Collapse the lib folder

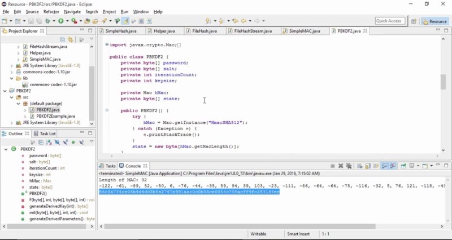coord(12,78)
